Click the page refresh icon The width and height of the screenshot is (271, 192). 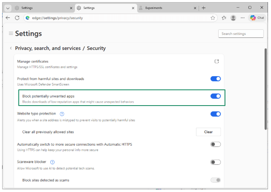[x=17, y=18]
